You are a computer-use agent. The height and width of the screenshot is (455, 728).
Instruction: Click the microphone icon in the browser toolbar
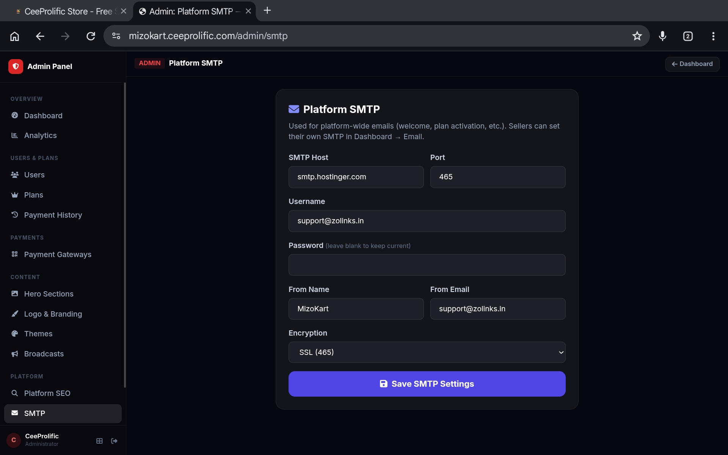click(x=662, y=36)
